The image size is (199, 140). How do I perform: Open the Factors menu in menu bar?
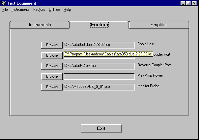pyautogui.click(x=39, y=10)
